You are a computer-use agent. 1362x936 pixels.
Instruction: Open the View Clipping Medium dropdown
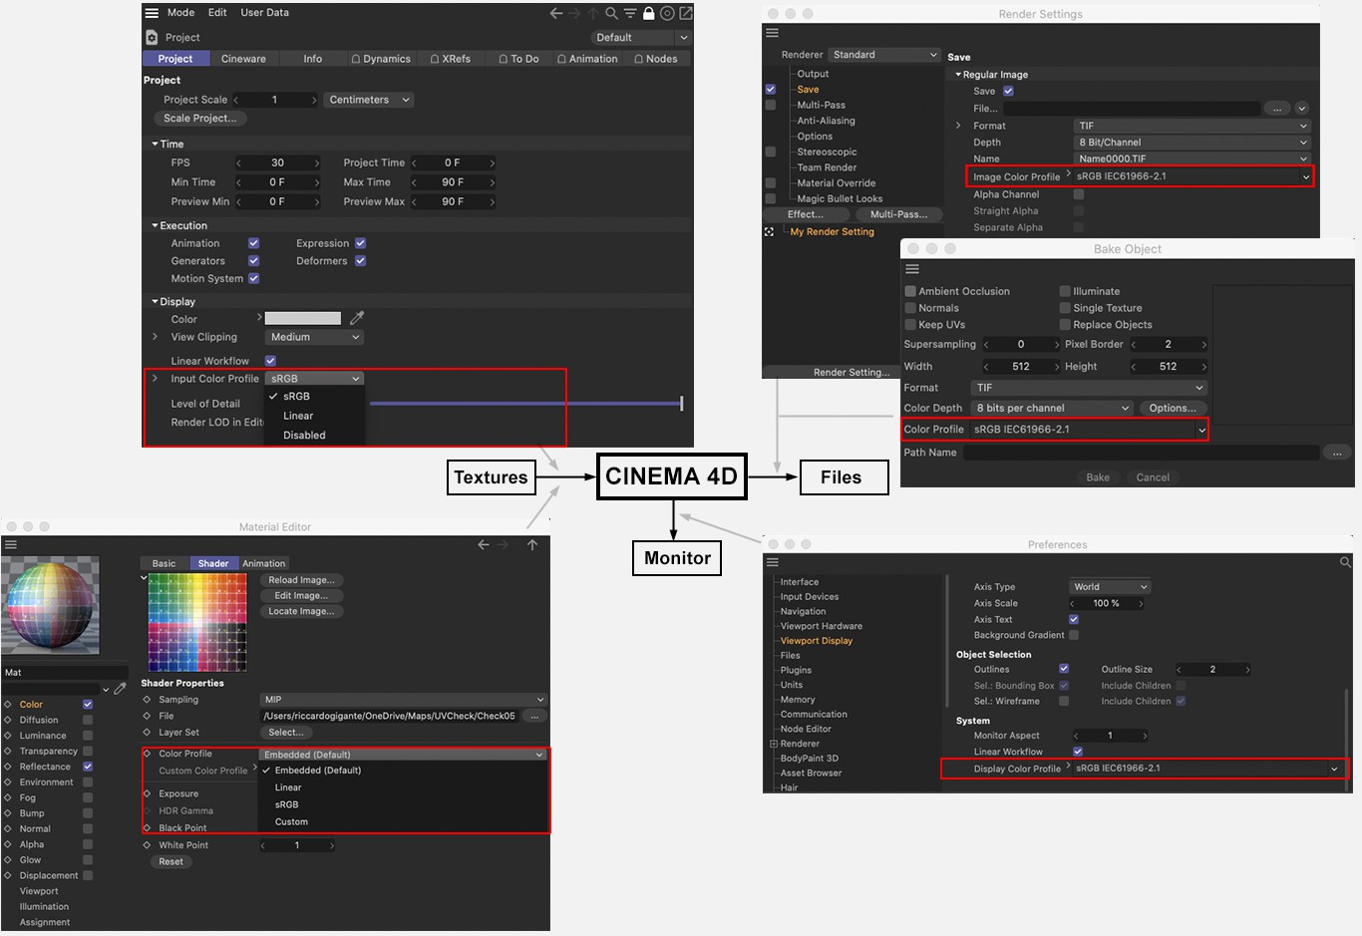[314, 337]
